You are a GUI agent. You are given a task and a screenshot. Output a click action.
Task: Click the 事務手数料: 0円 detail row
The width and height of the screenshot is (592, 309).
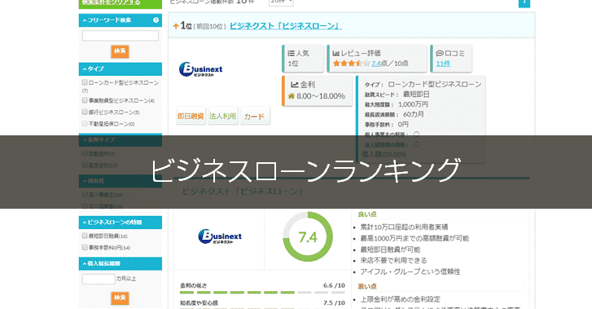point(387,125)
